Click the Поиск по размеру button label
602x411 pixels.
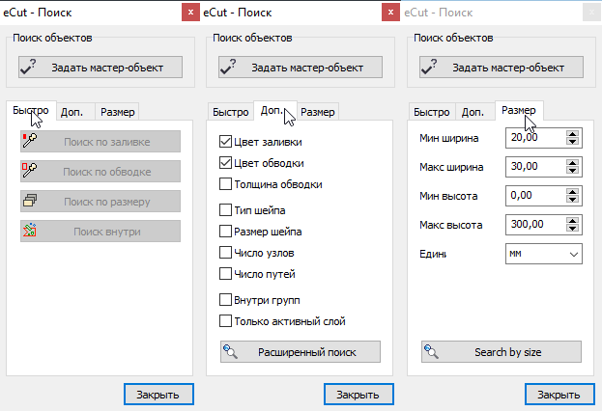106,202
